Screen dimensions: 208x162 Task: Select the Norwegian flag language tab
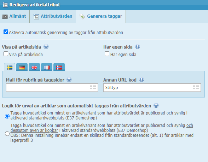click(x=59, y=67)
